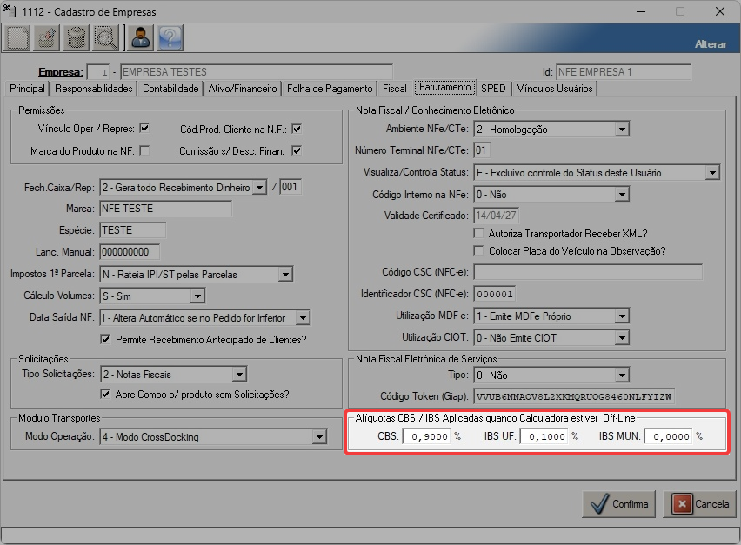Open the Utilização CIOT dropdown
The image size is (741, 545).
[623, 337]
